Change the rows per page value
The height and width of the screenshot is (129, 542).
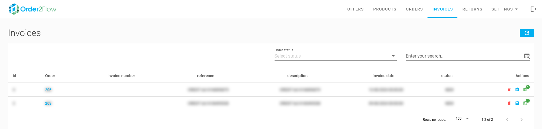pos(463,119)
